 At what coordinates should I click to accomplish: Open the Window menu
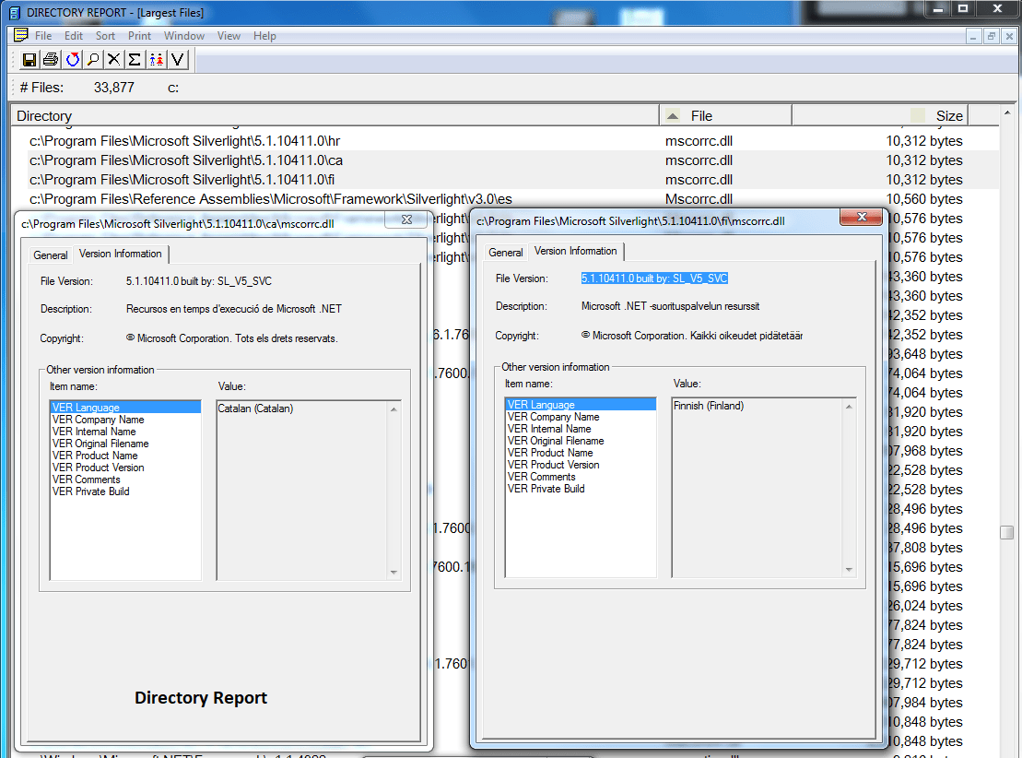183,36
